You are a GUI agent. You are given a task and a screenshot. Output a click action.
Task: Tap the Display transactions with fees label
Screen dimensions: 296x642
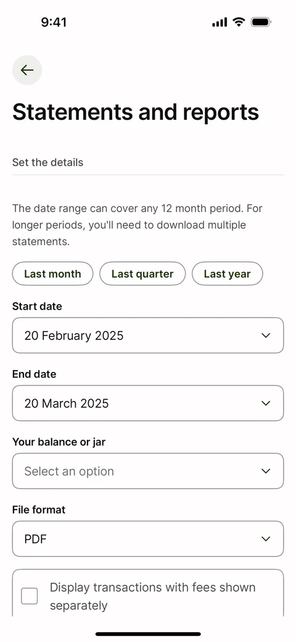(x=152, y=596)
